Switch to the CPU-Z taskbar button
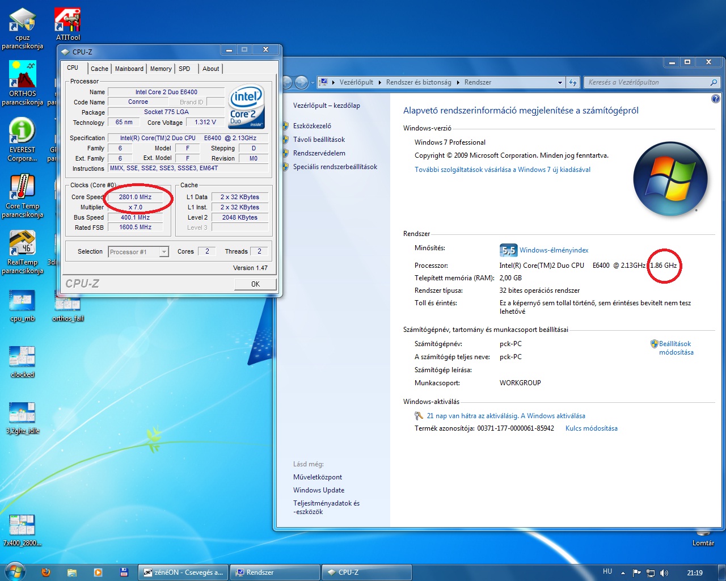The image size is (726, 581). 367,572
